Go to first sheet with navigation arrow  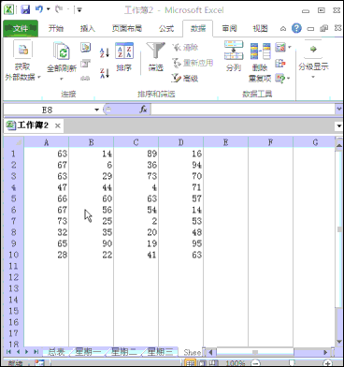coord(8,352)
